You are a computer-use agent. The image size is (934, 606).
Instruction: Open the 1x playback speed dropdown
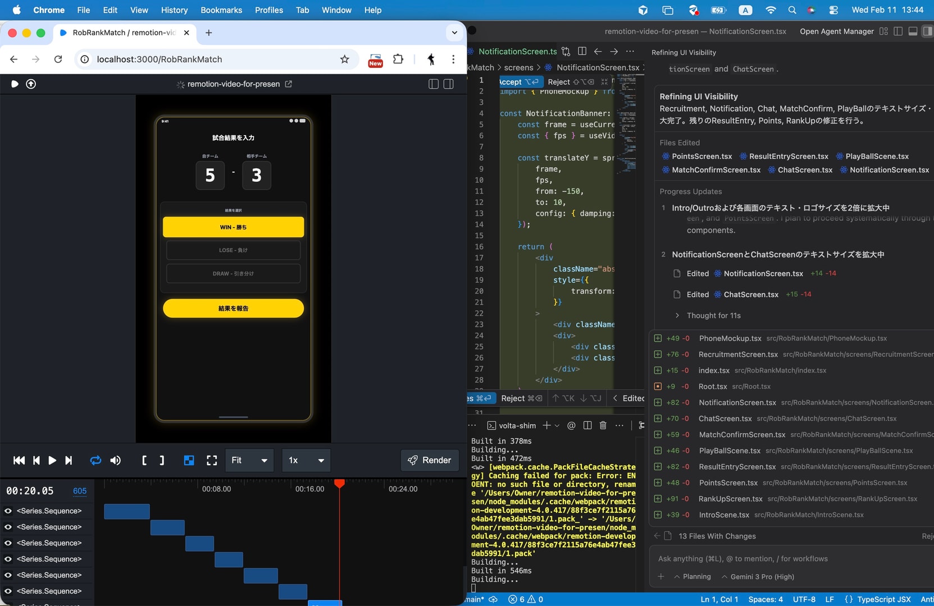coord(306,460)
